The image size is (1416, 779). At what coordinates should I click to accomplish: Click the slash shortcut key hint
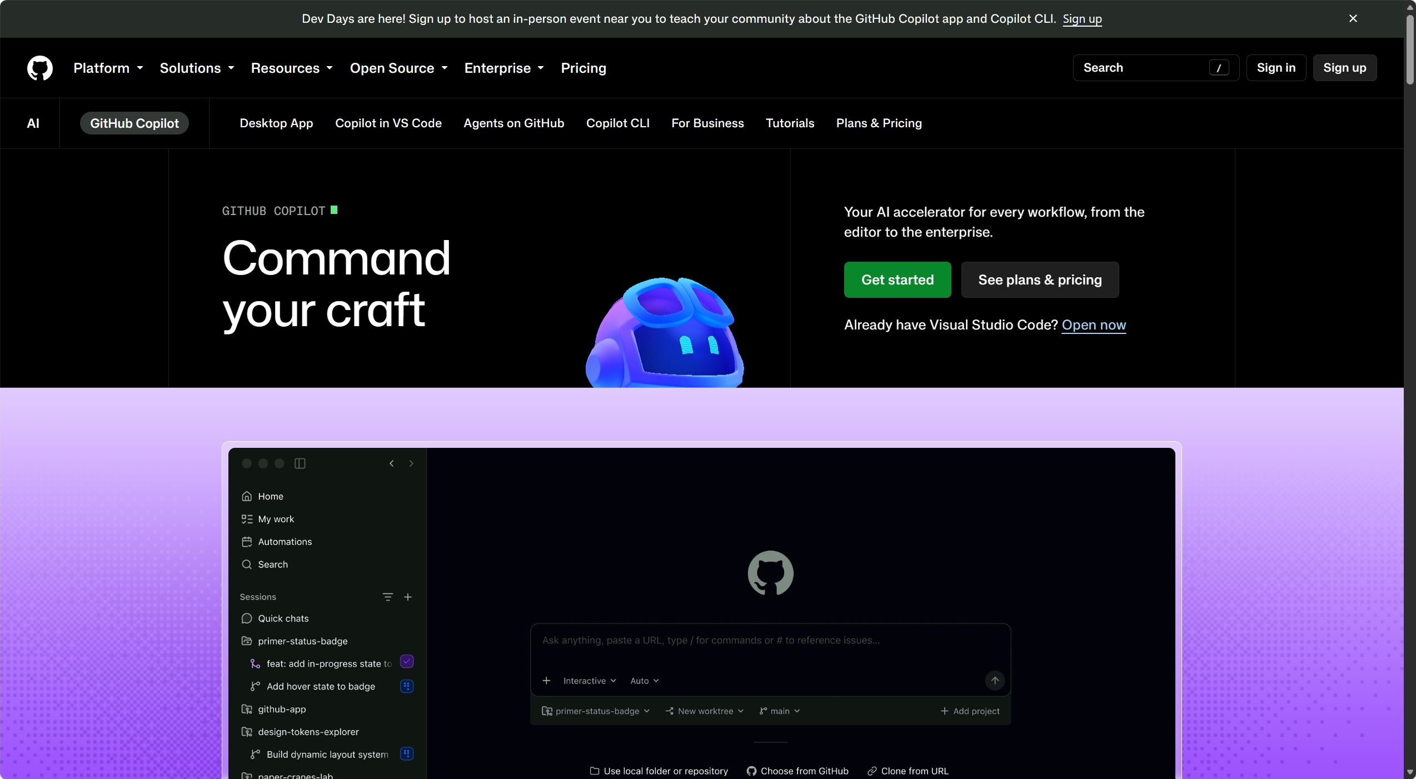[1219, 68]
